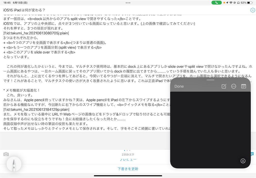Screen dimensions: 256x178
Task: Place cursor in line starting そして取ったメモはしっかりと
Action: 86,128
